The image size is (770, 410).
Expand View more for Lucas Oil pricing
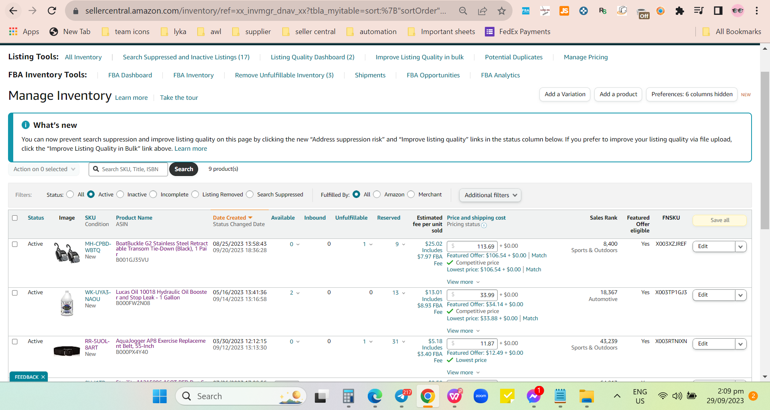(x=463, y=331)
